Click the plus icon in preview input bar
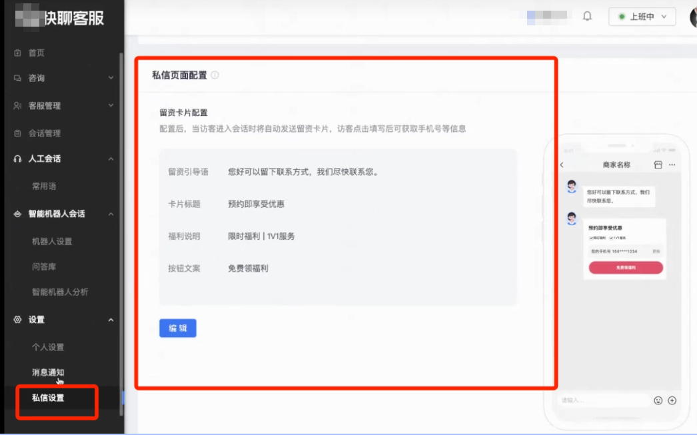The image size is (697, 435). (x=673, y=400)
